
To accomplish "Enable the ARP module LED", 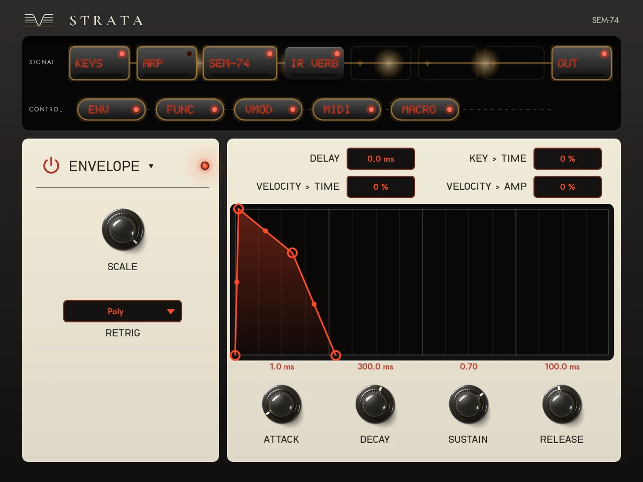I will pyautogui.click(x=189, y=54).
